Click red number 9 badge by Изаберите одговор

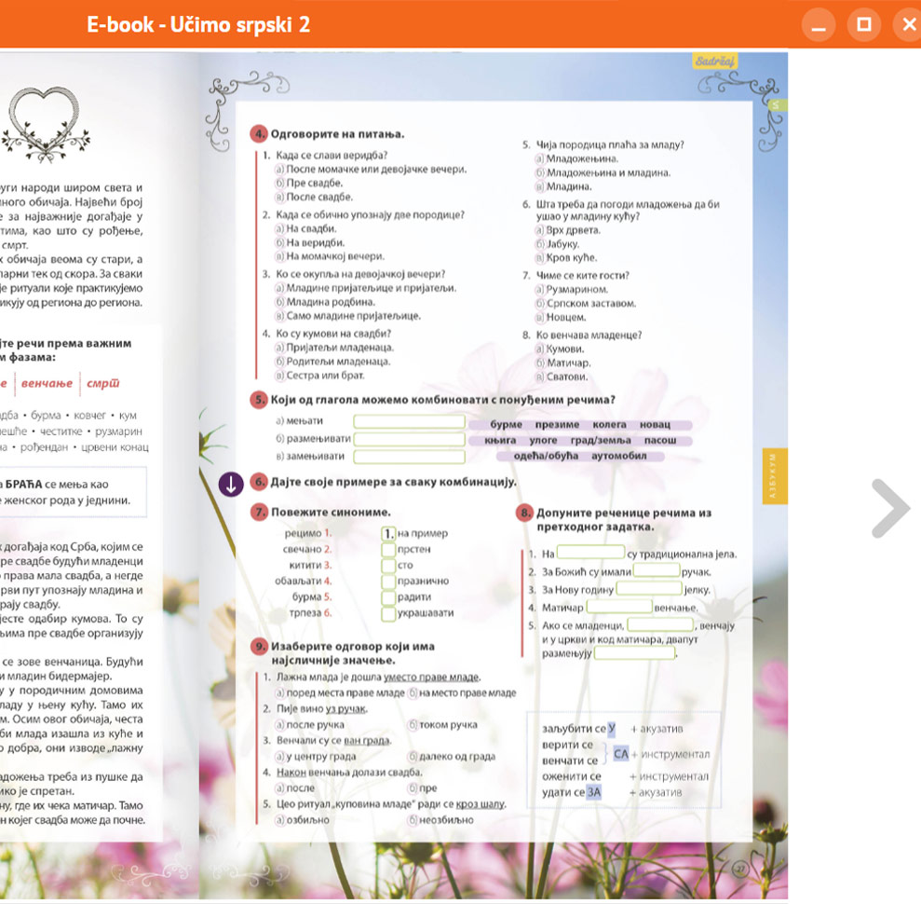[x=259, y=646]
